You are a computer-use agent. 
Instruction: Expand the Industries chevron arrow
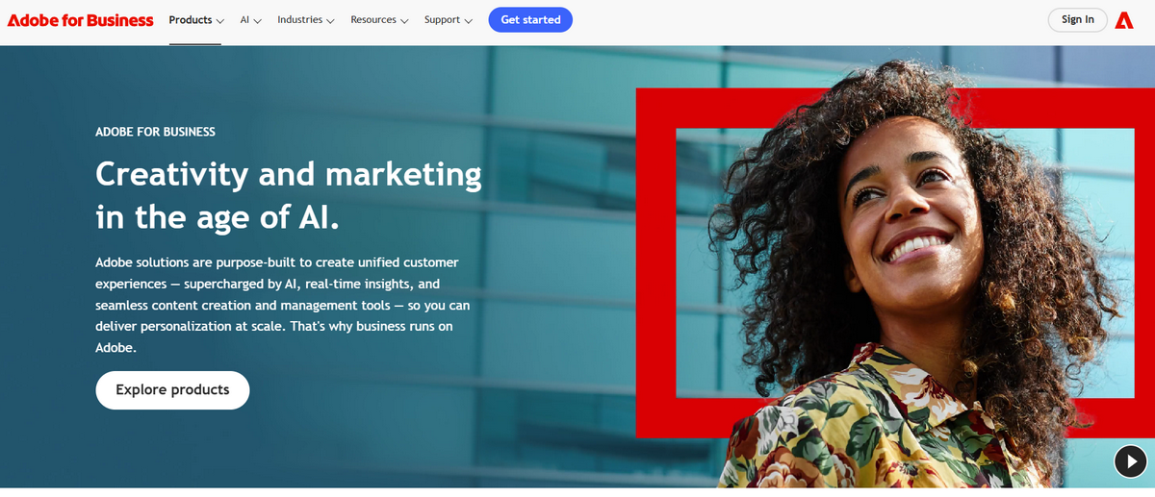[x=330, y=21]
